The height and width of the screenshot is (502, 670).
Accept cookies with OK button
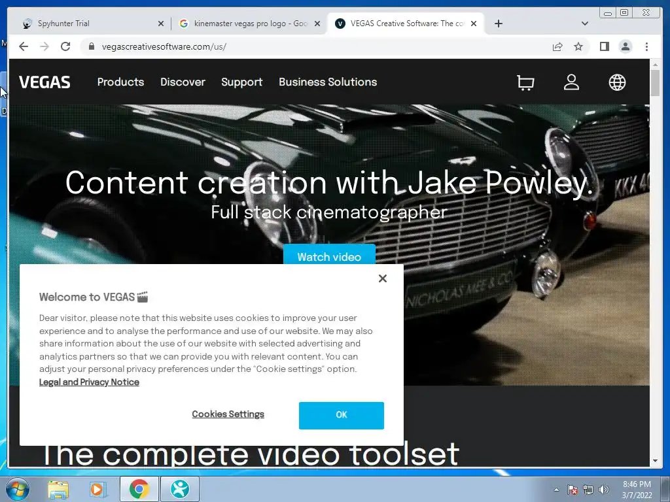pos(342,415)
